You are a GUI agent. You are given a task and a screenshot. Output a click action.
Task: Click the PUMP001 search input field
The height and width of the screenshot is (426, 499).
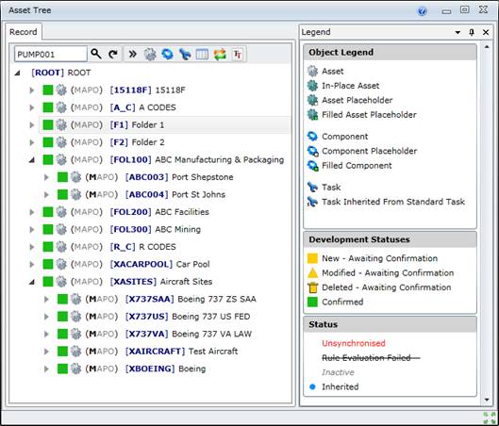[51, 55]
